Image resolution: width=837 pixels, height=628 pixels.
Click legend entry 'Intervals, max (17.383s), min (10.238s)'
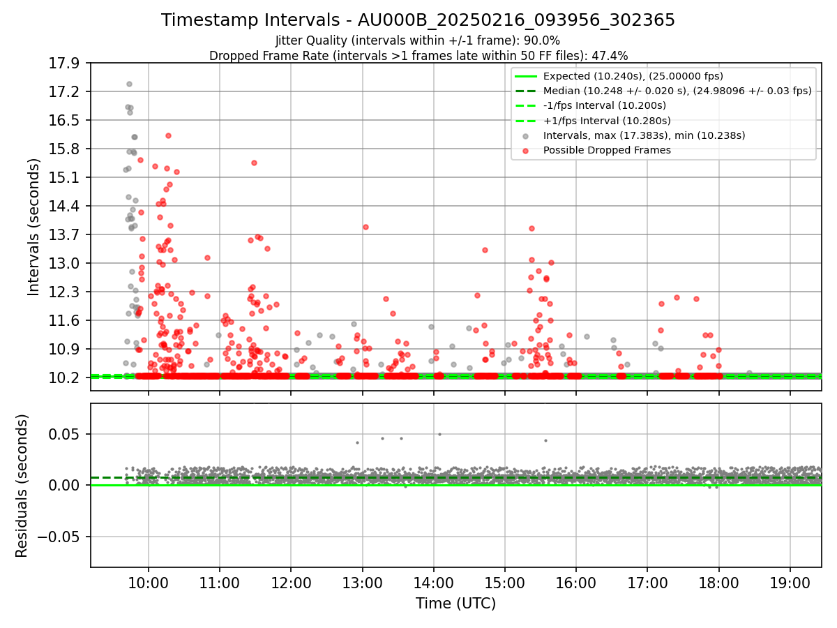click(644, 135)
